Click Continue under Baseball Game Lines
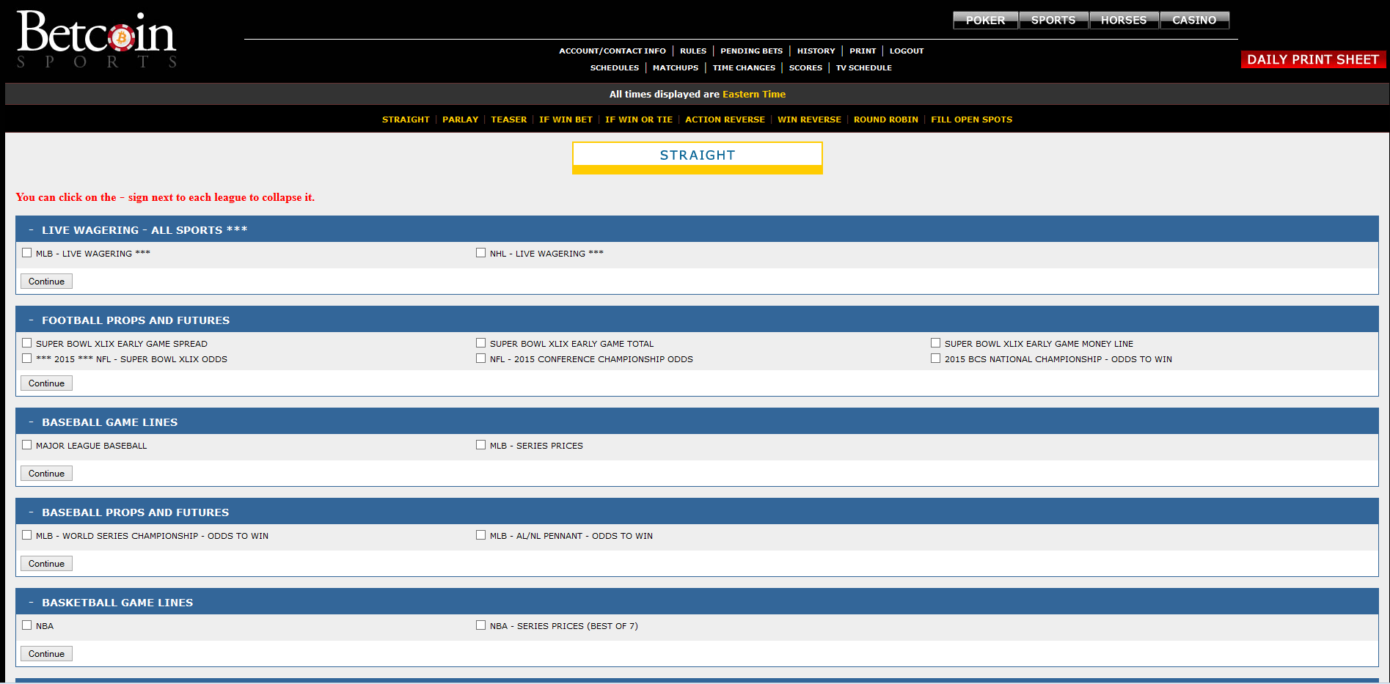 (46, 474)
